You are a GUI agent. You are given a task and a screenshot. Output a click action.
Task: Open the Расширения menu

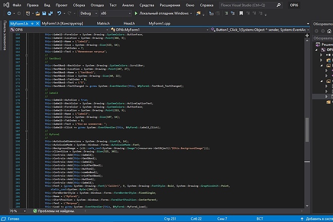point(170,5)
